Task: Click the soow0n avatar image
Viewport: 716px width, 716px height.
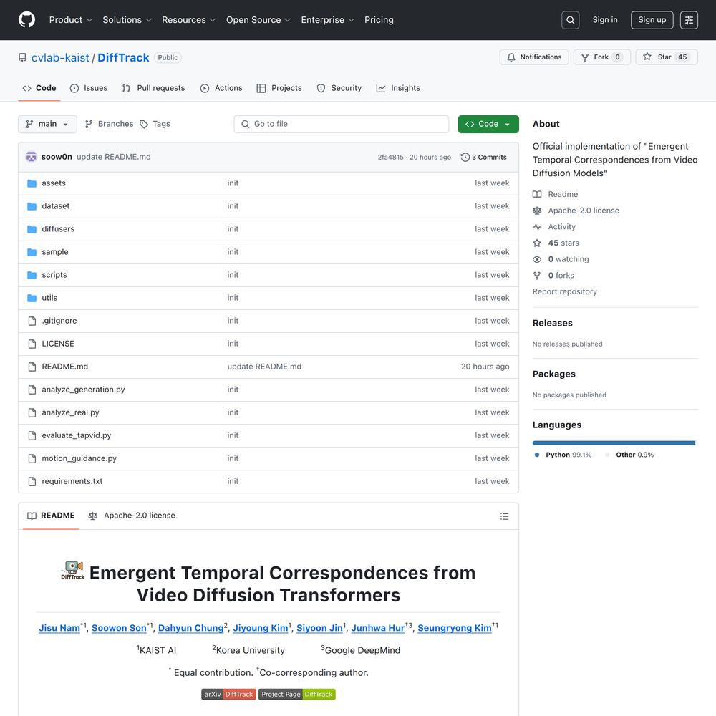Action: pyautogui.click(x=32, y=157)
